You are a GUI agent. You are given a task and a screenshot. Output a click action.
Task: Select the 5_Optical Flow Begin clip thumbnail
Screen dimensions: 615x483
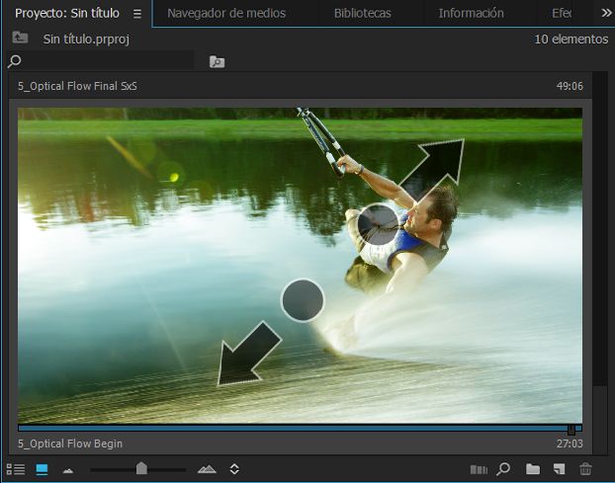pyautogui.click(x=300, y=266)
